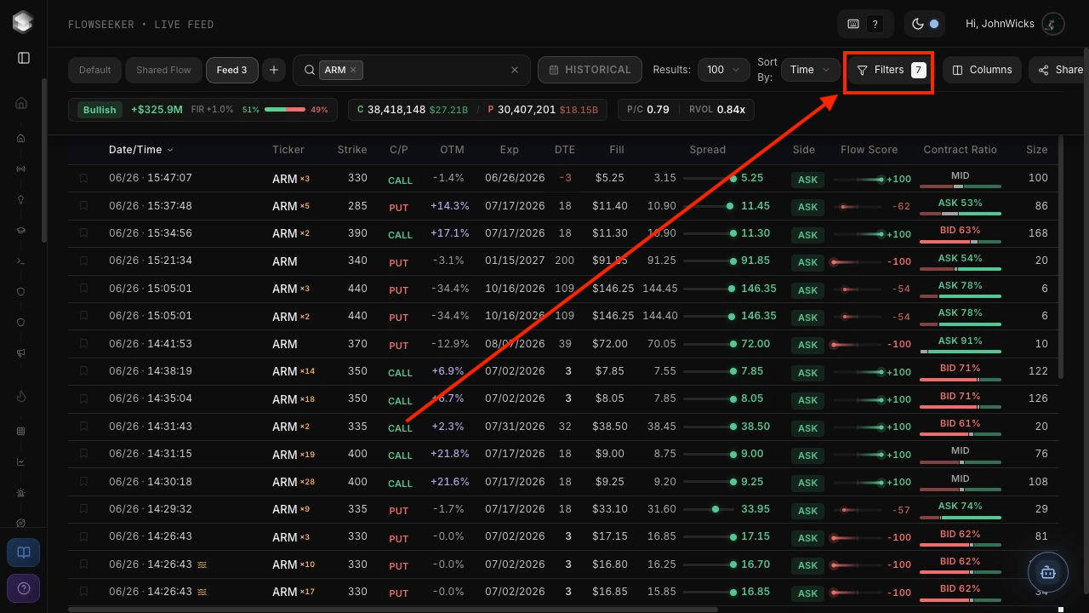Image resolution: width=1089 pixels, height=613 pixels.
Task: Sort by the DTE column header
Action: (565, 150)
